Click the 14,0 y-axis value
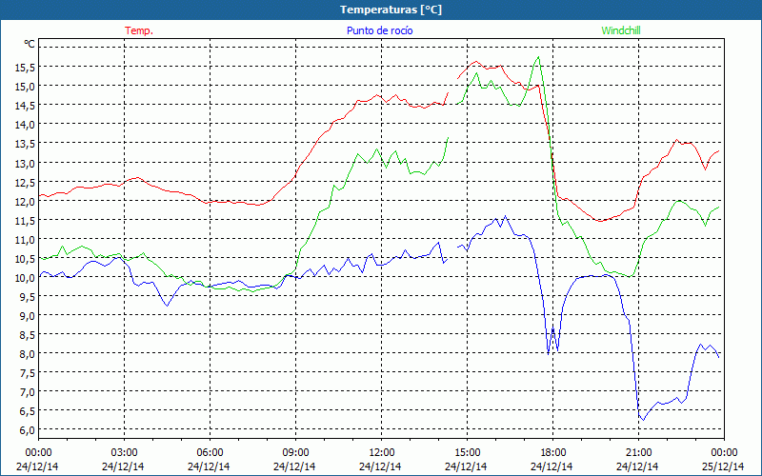The image size is (762, 476). [26, 125]
